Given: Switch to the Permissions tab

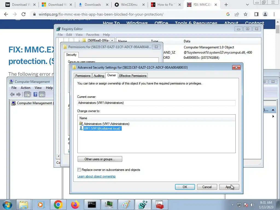Looking at the screenshot, I should [83, 75].
